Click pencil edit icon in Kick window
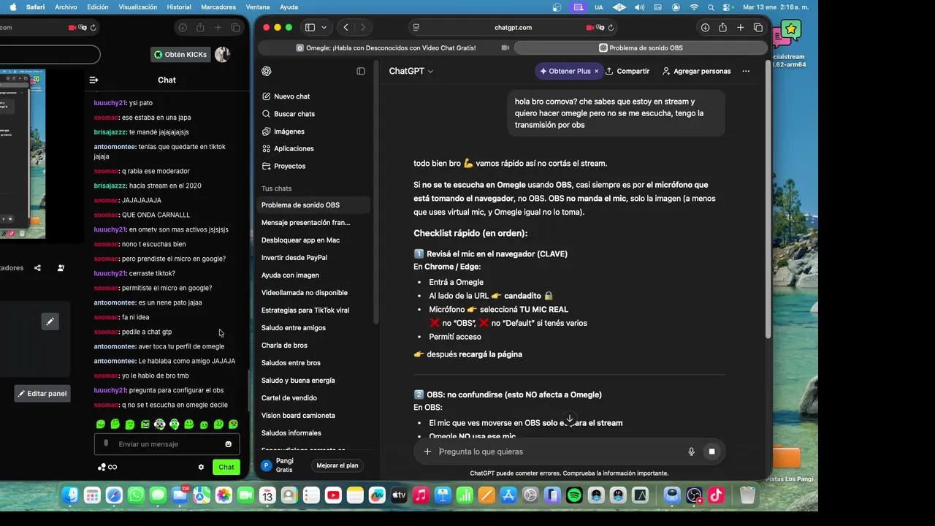This screenshot has width=935, height=526. (x=50, y=321)
